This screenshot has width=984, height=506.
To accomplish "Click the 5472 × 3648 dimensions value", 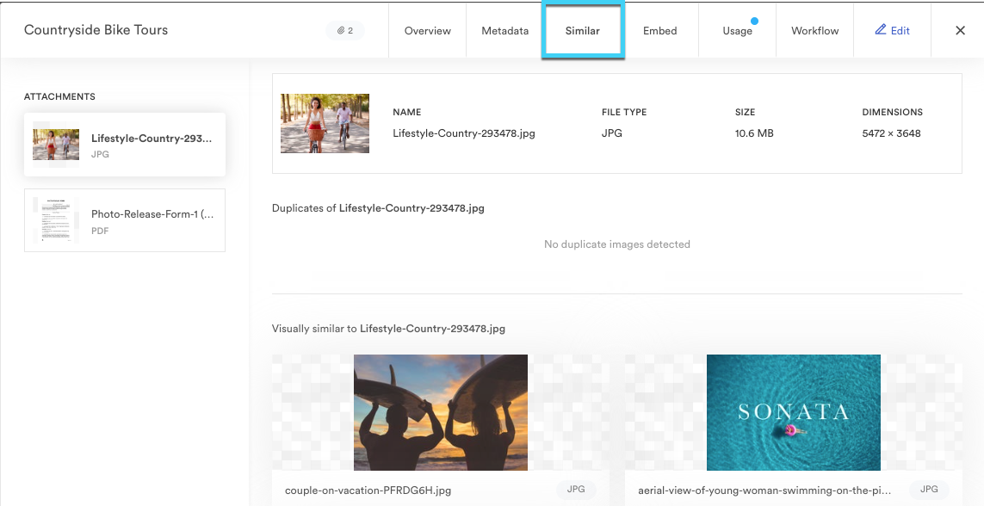I will (891, 133).
